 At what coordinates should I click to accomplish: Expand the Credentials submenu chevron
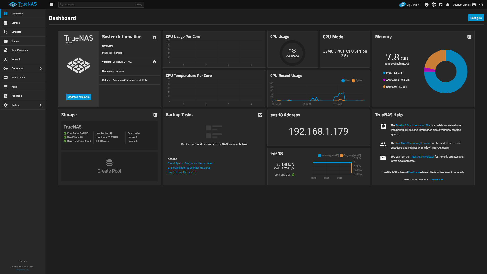click(x=41, y=68)
